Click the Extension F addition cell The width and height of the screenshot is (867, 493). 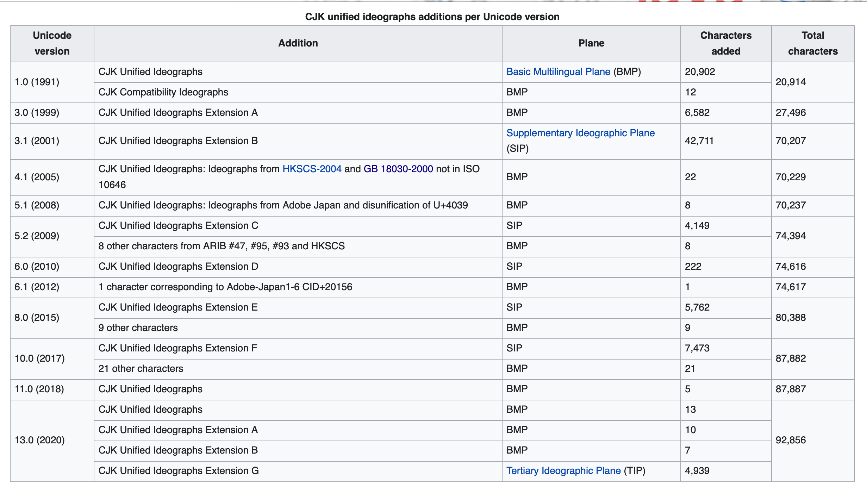(x=178, y=348)
